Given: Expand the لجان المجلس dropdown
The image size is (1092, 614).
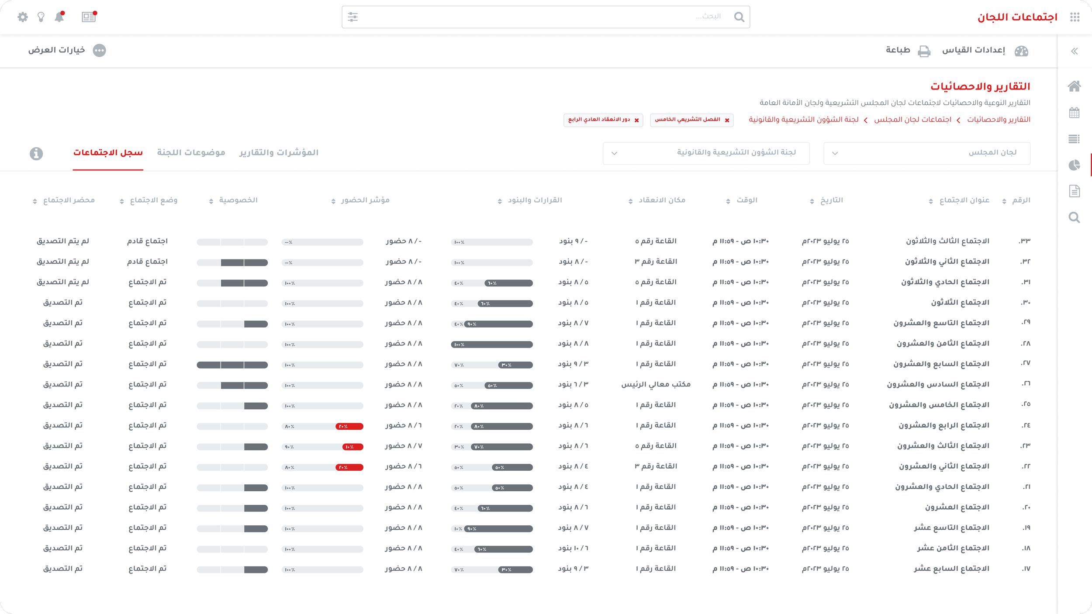Looking at the screenshot, I should (x=926, y=153).
